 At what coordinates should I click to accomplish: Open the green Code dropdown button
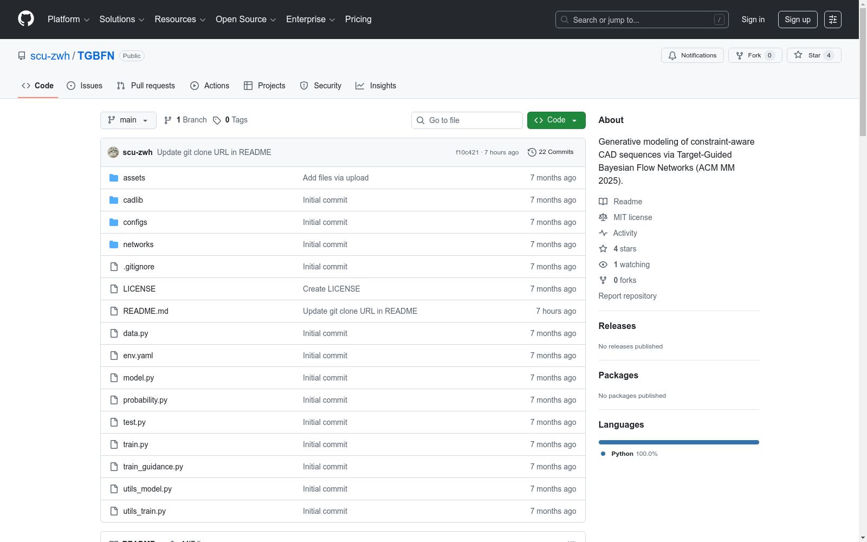(557, 120)
